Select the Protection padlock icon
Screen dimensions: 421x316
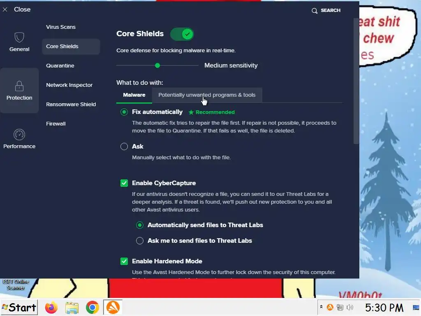click(19, 86)
